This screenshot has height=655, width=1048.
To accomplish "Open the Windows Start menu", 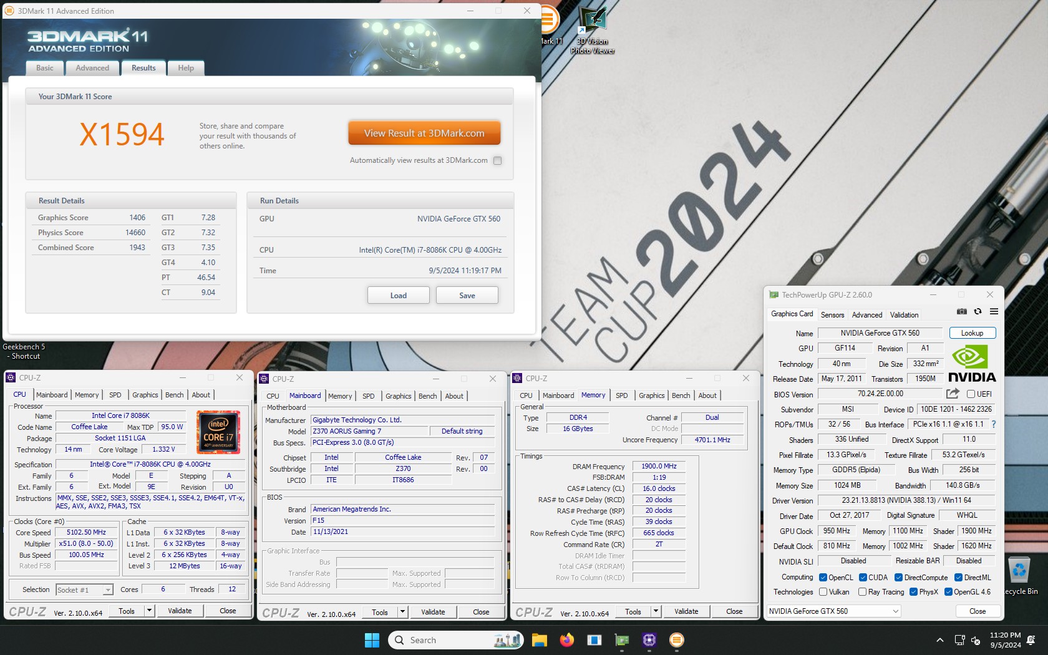I will (x=372, y=640).
